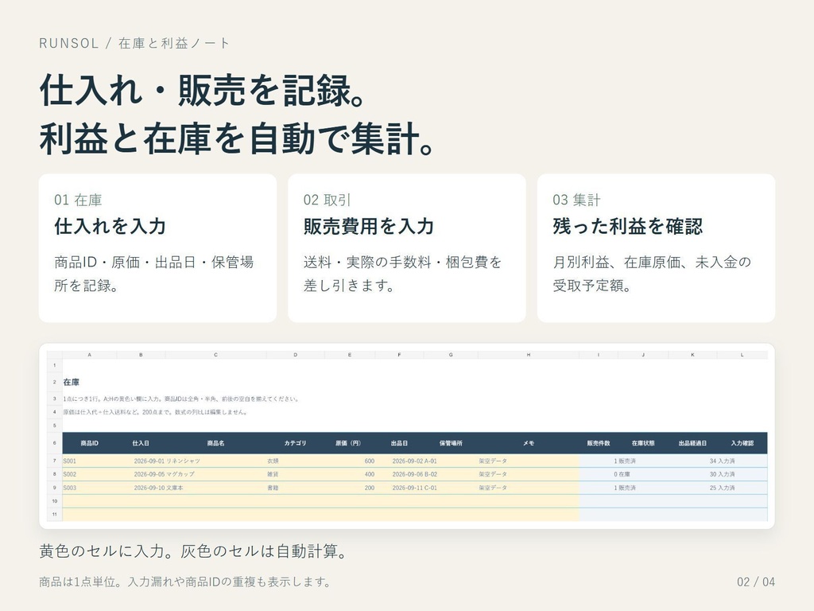
Task: Select the "在庫状態" column header
Action: [643, 443]
